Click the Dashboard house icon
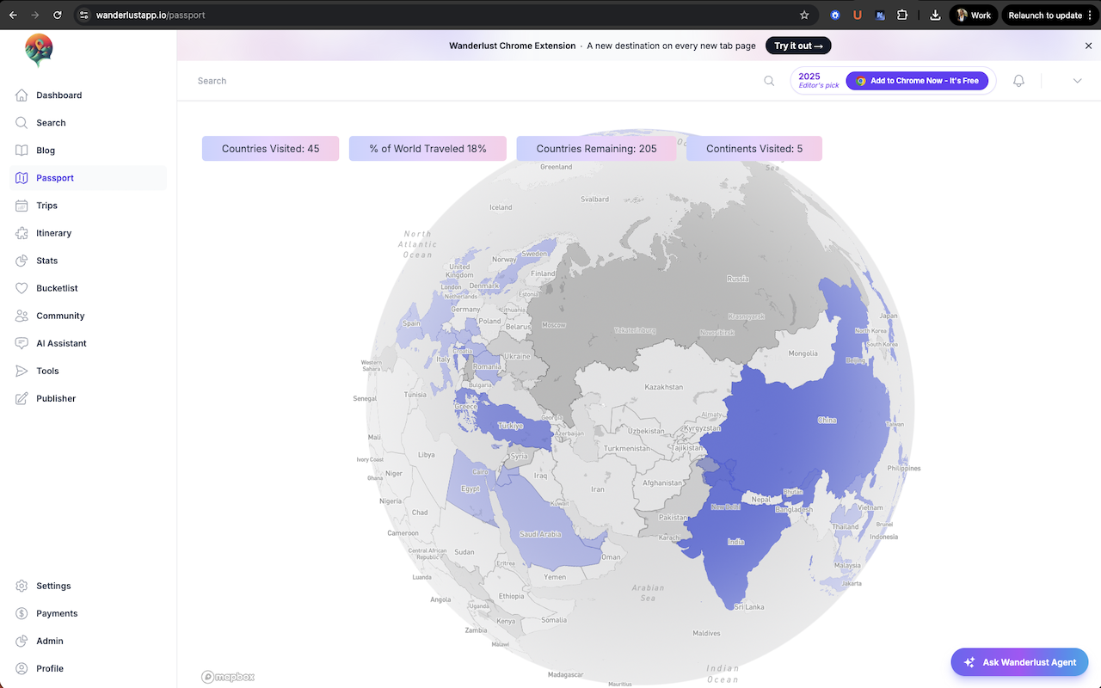 point(22,95)
